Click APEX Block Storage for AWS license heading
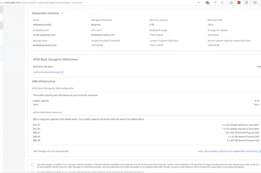The image size is (261, 173). pyautogui.click(x=55, y=59)
